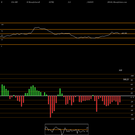
Task: Click the '-28' value in mini chart
Action: 87,128
